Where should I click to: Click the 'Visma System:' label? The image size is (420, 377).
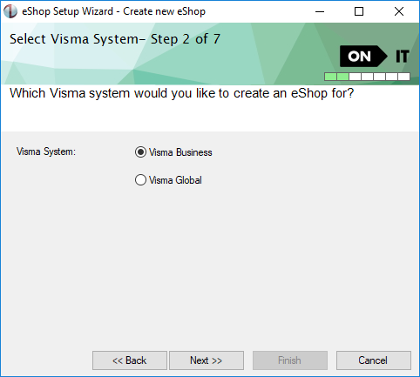[x=46, y=151]
